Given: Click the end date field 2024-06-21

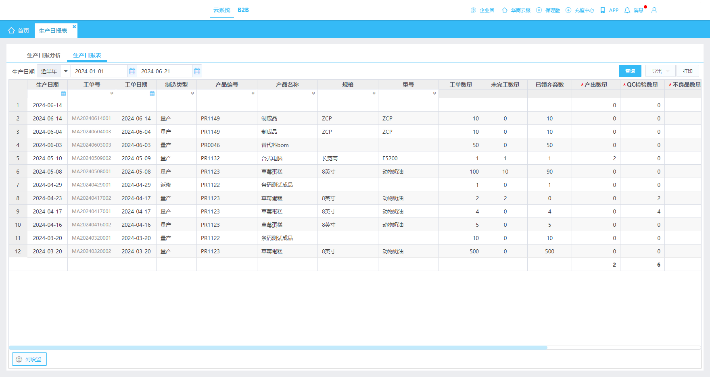Looking at the screenshot, I should [x=165, y=71].
